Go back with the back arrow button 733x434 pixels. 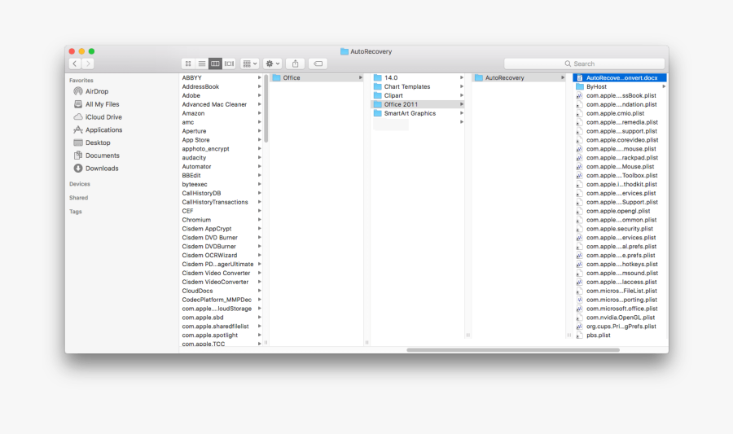tap(75, 64)
